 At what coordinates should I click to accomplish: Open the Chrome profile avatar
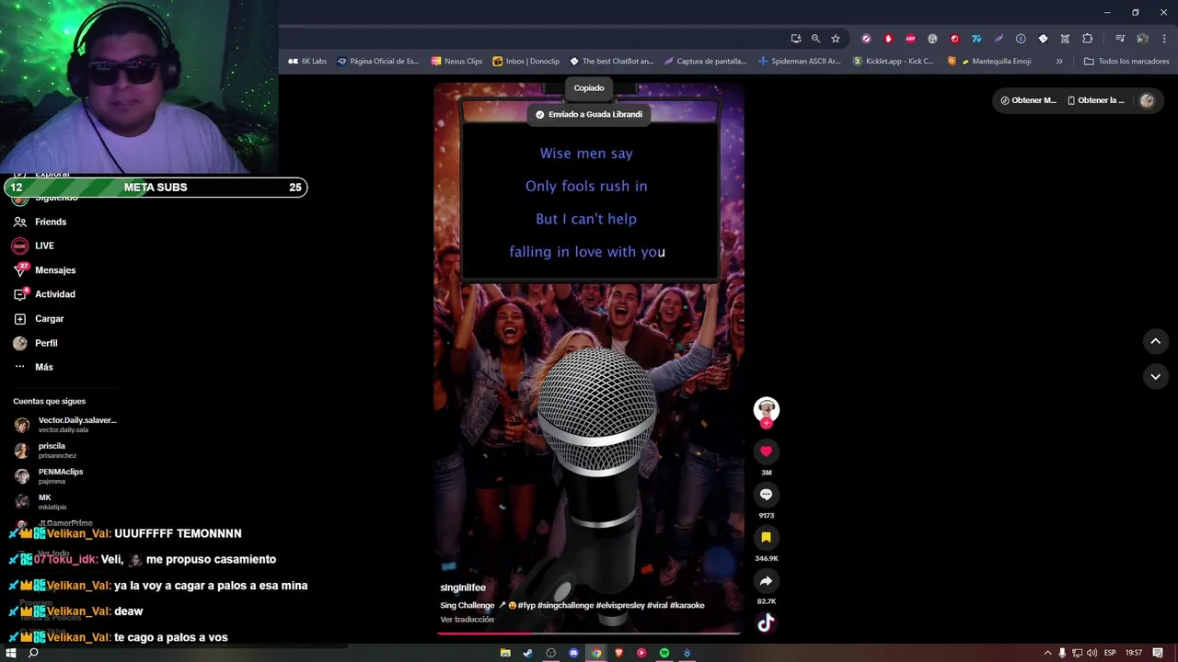tap(1142, 39)
